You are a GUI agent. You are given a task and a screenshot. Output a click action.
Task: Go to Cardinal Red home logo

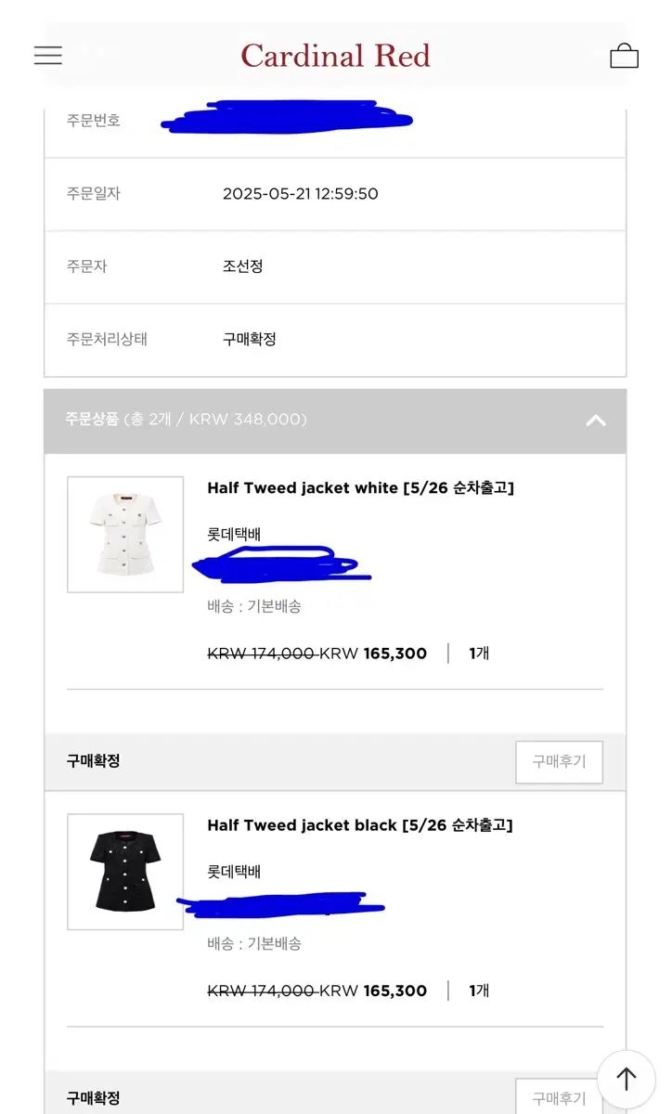click(x=335, y=56)
